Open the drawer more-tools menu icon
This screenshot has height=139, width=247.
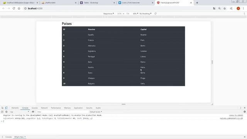coord(2,137)
